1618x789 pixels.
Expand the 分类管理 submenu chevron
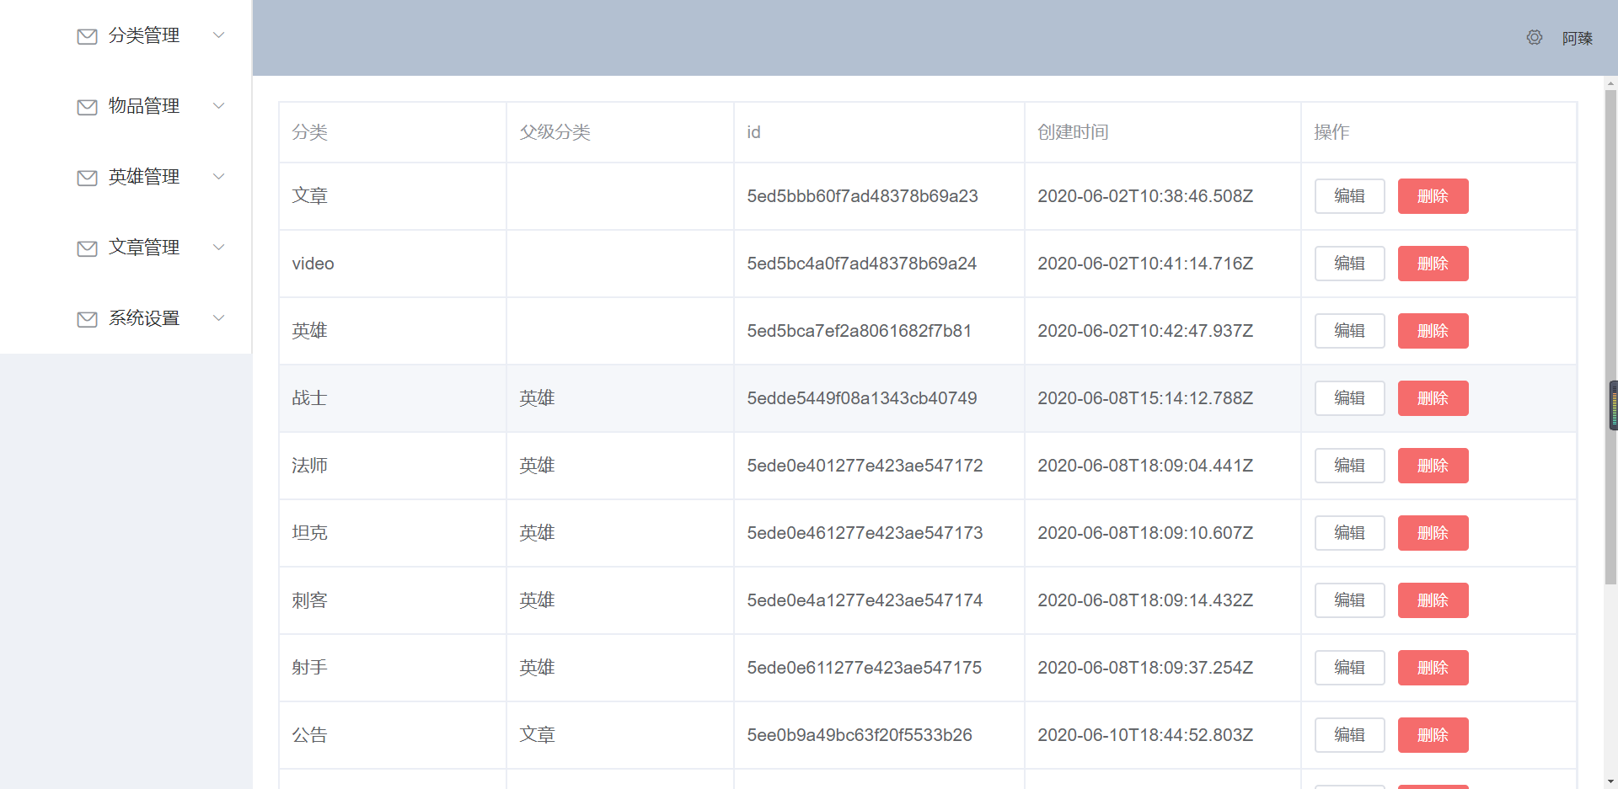219,35
